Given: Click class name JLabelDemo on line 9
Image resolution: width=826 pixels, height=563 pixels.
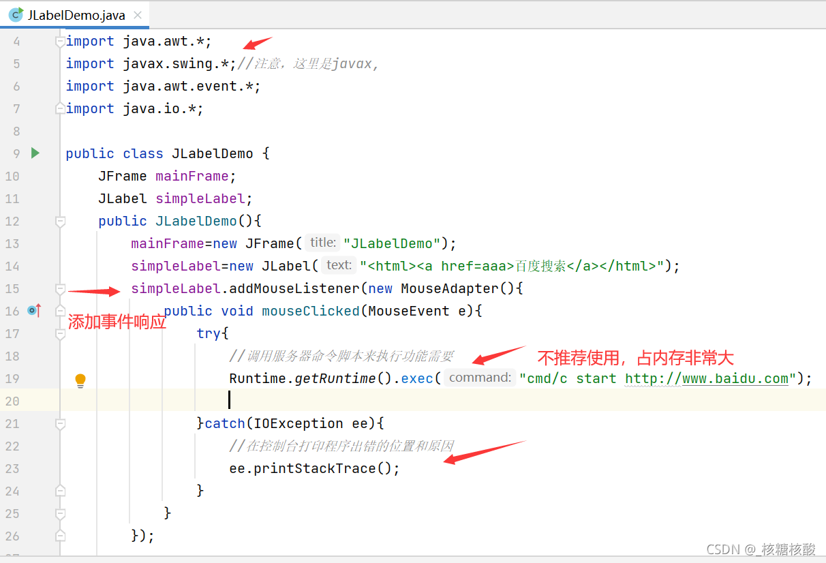Looking at the screenshot, I should tap(212, 153).
